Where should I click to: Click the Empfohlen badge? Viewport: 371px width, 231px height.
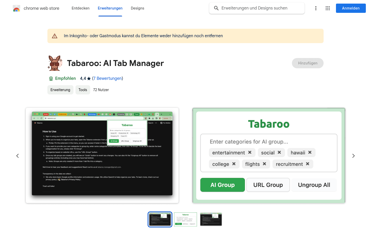(62, 79)
